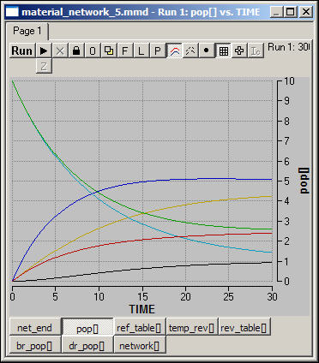Viewport: 319px width, 363px height.
Task: Toggle the L toolbar button
Action: tap(141, 51)
